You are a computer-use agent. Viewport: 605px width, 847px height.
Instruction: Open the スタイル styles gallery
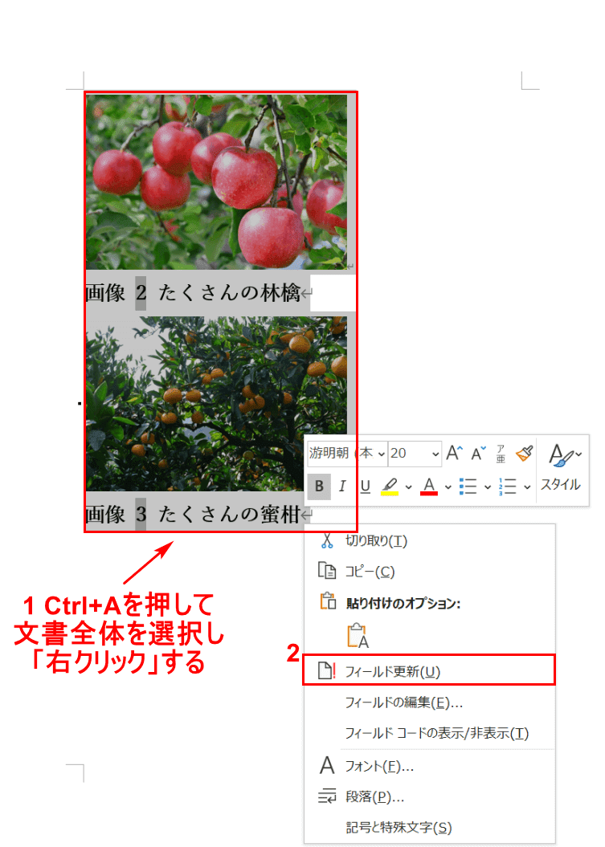[561, 468]
